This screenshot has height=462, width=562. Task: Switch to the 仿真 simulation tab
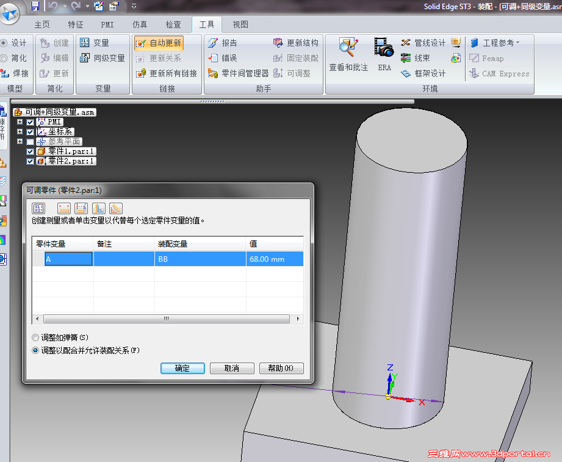pyautogui.click(x=140, y=24)
